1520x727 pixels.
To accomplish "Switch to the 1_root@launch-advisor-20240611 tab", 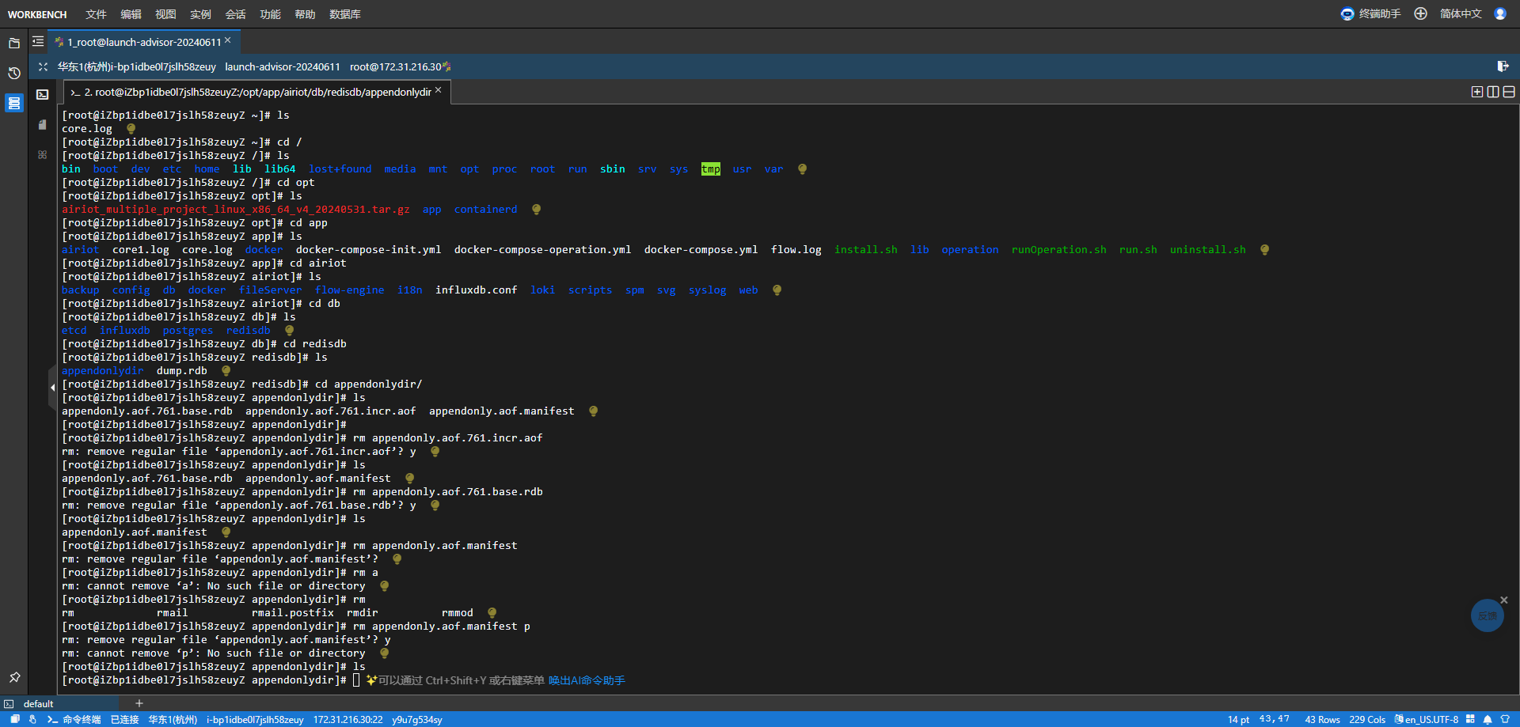I will tap(143, 42).
